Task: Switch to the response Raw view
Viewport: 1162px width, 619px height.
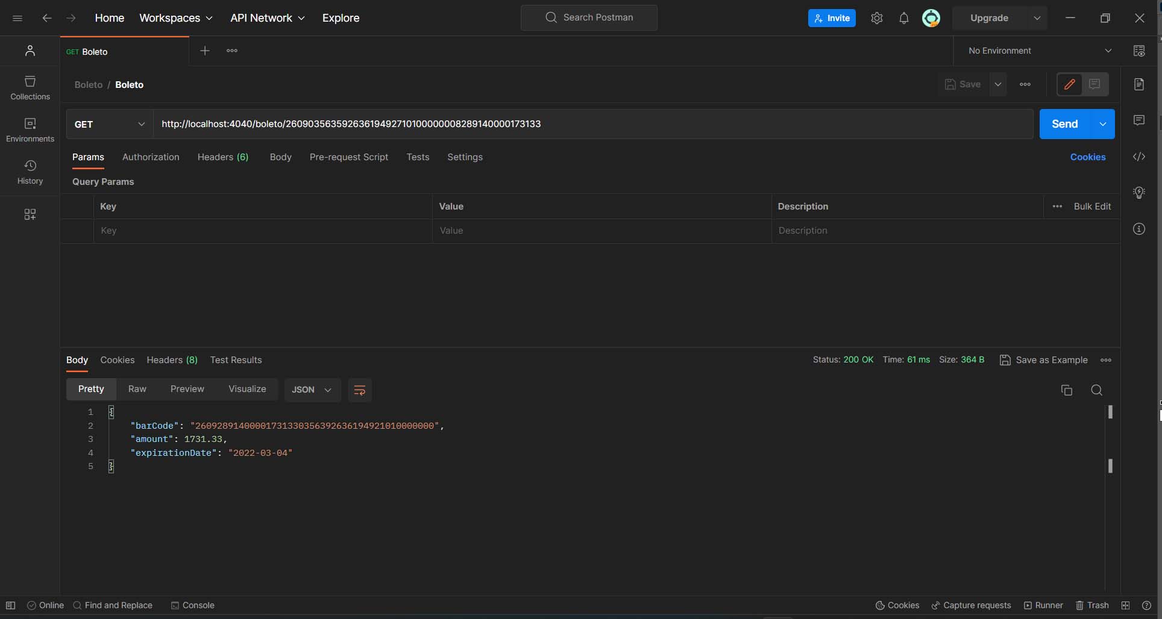Action: [137, 389]
